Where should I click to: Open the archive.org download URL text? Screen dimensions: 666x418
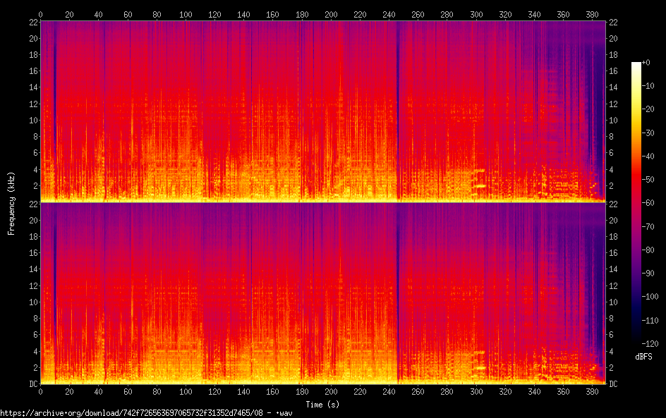(x=145, y=413)
